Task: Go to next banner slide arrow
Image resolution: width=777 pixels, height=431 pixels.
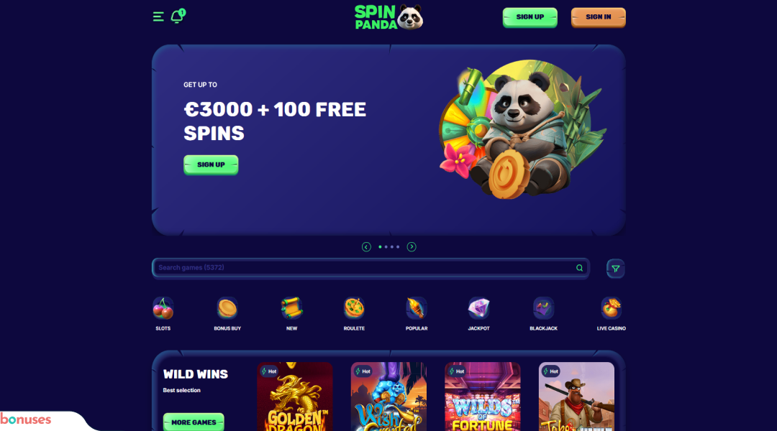Action: (x=412, y=247)
